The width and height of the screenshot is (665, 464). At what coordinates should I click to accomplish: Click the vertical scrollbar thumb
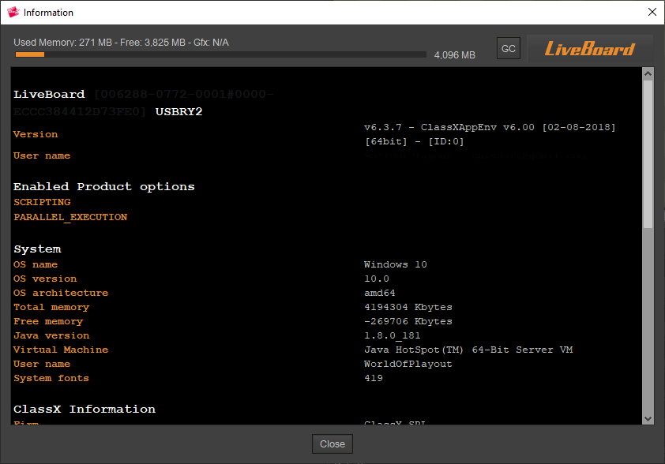[x=648, y=154]
